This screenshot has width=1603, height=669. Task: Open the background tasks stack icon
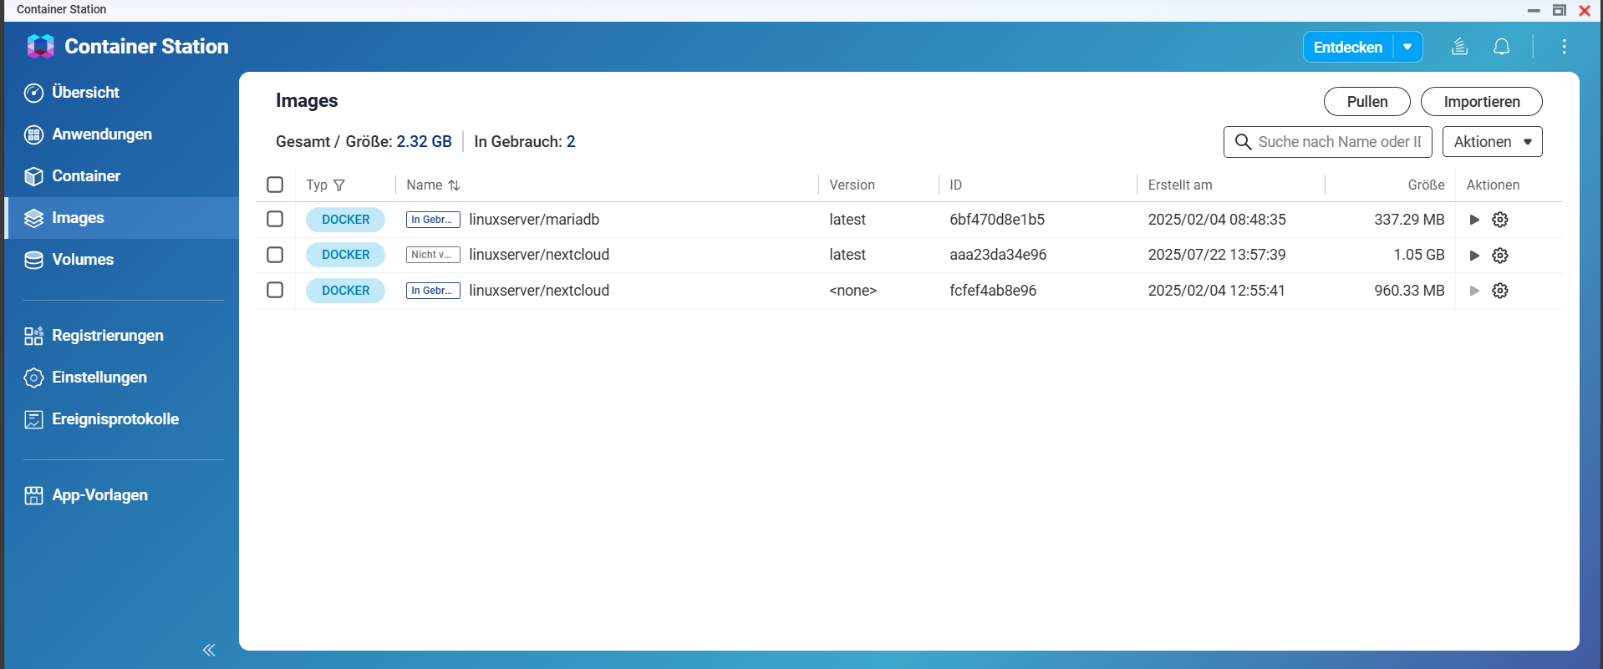(1459, 47)
